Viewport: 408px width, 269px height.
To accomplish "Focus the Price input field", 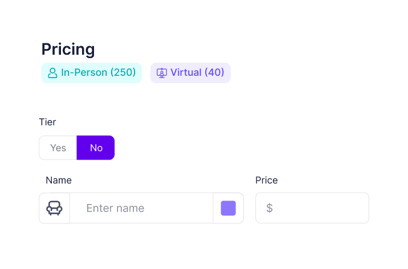I will coord(318,208).
